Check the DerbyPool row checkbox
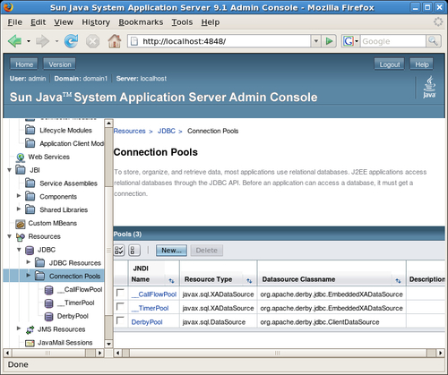Viewport: 448px width, 375px height. point(120,320)
